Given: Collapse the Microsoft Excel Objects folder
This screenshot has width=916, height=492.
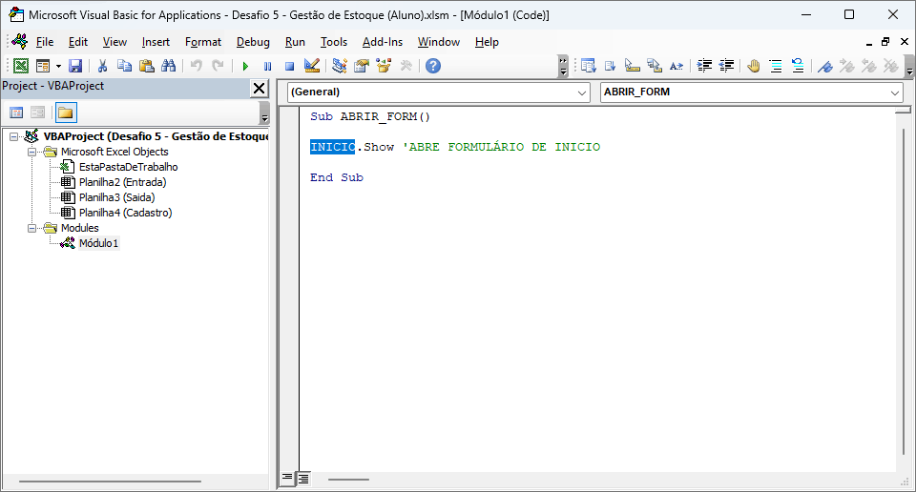Looking at the screenshot, I should coord(31,152).
